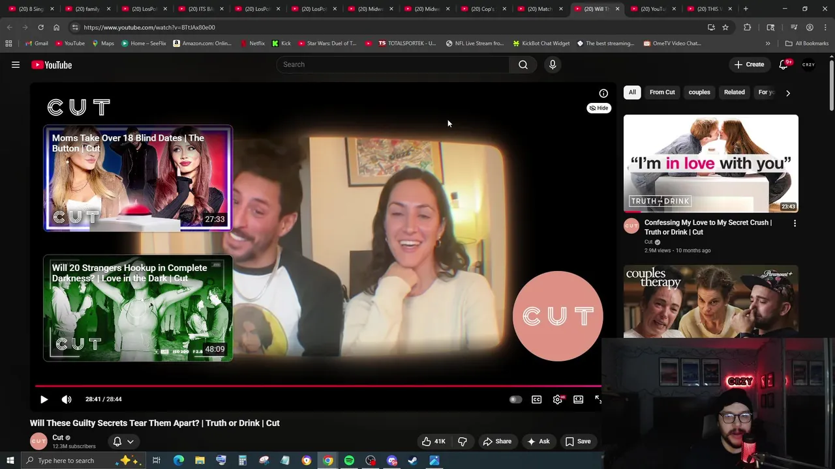This screenshot has height=469, width=835.
Task: Click the YouTube search input field
Action: pos(393,64)
